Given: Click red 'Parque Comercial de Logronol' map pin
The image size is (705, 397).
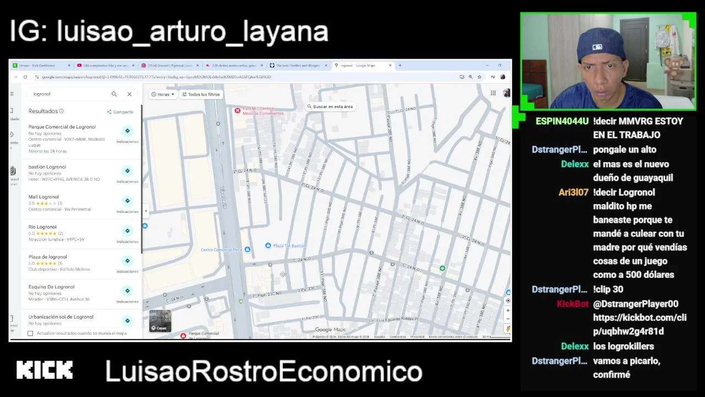Looking at the screenshot, I should point(183,335).
